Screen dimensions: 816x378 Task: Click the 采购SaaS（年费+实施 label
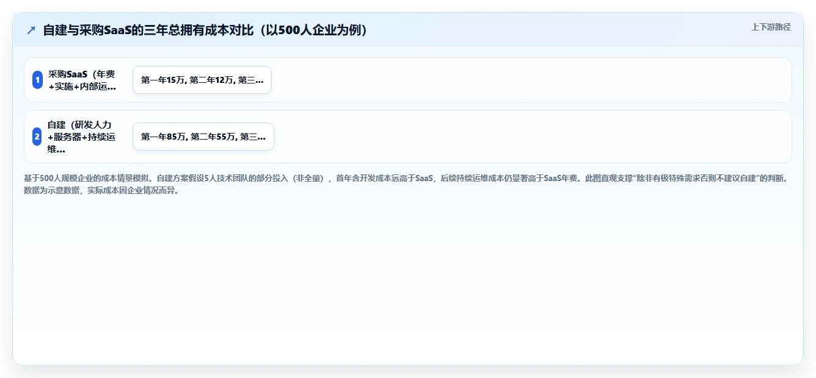82,80
